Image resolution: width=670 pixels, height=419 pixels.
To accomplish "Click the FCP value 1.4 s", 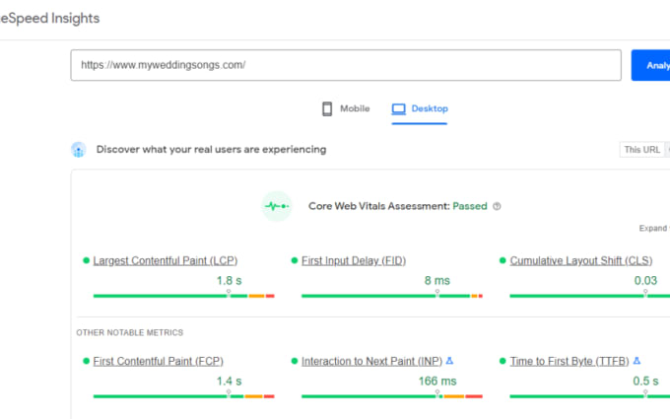I will coord(229,381).
